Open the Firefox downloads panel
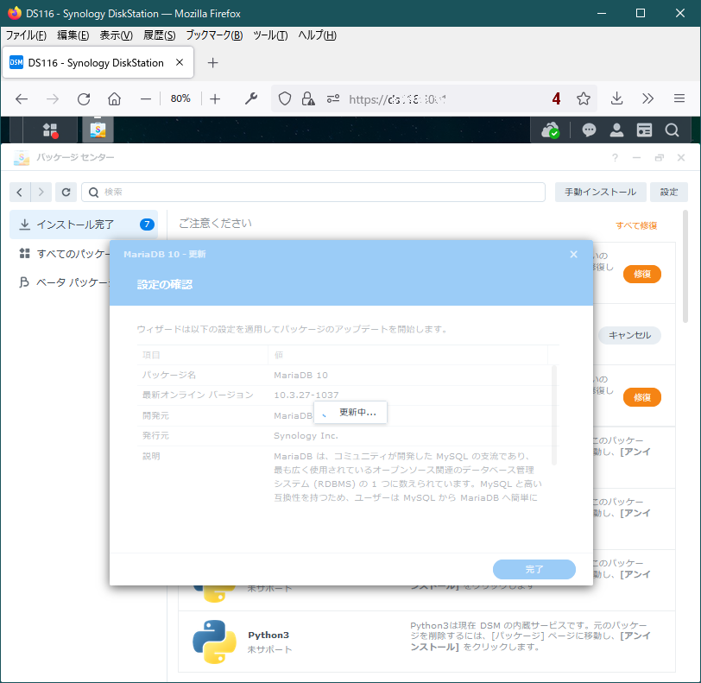Viewport: 701px width, 683px height. click(x=617, y=98)
